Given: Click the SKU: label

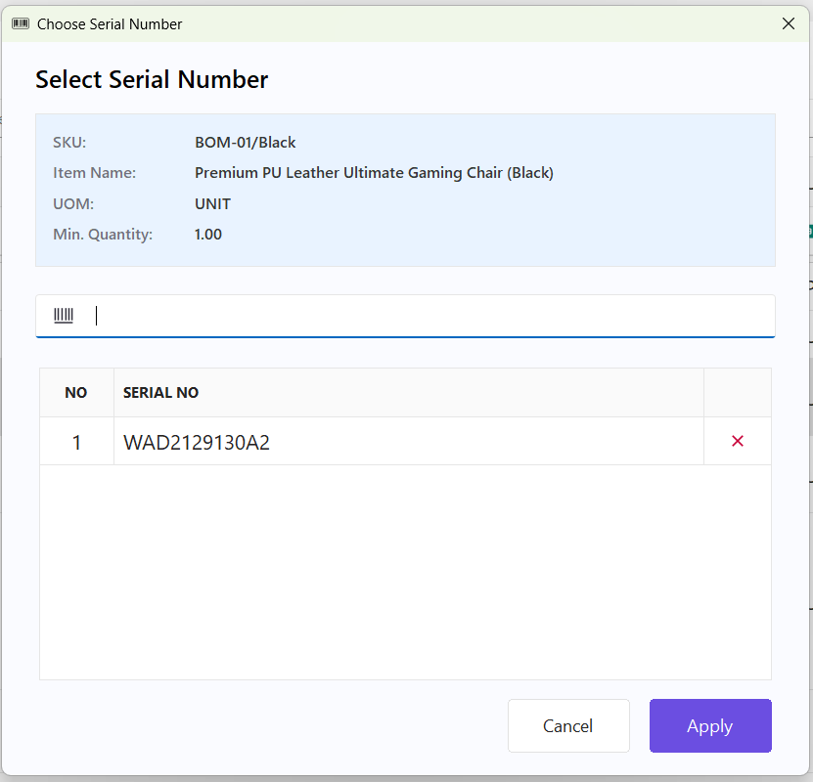Looking at the screenshot, I should click(69, 143).
